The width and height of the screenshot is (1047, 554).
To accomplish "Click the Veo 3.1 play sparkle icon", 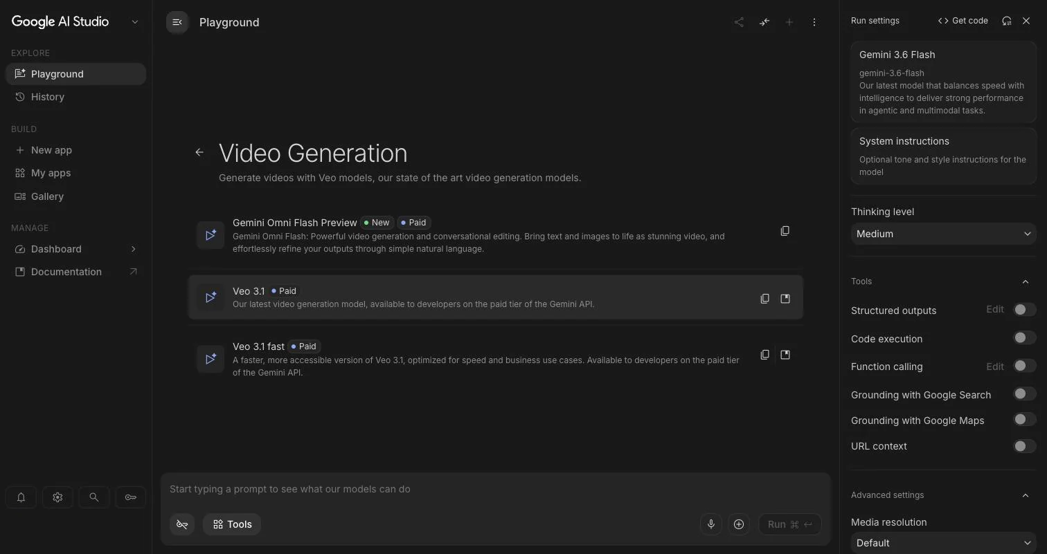I will tap(211, 297).
